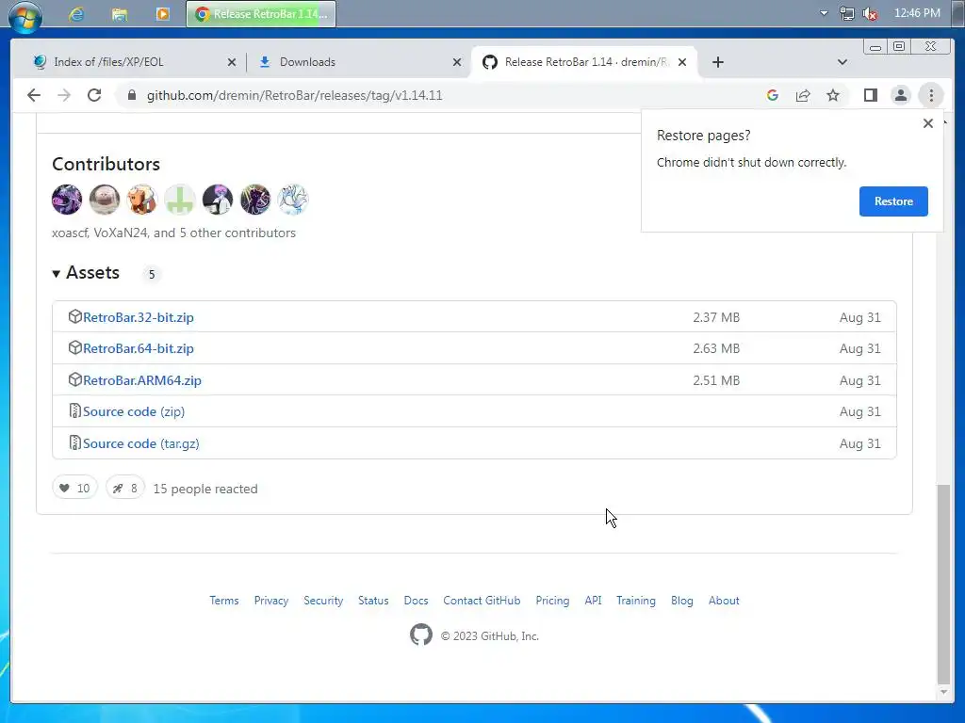Image resolution: width=965 pixels, height=723 pixels.
Task: Open the tab search dropdown chevron
Action: point(842,62)
